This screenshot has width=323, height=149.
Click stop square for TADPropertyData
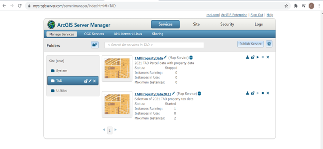point(263,57)
